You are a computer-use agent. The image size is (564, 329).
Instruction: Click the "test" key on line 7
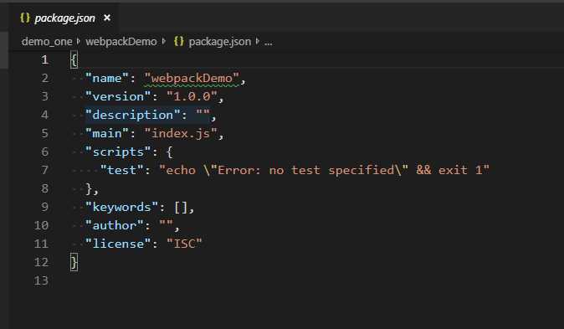click(122, 170)
